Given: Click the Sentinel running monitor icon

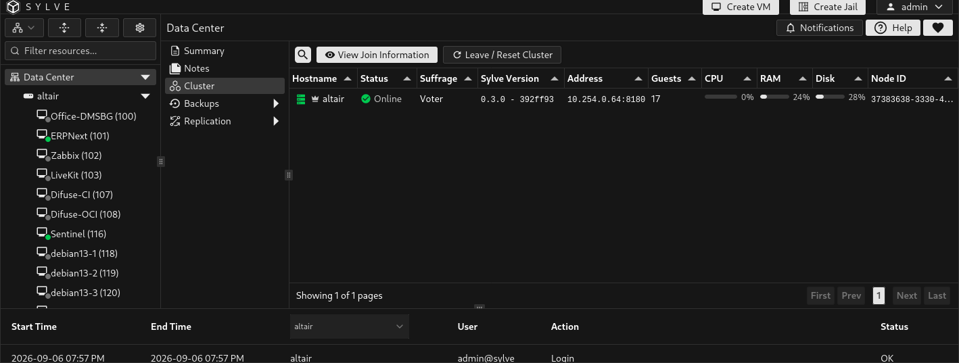Looking at the screenshot, I should point(43,233).
